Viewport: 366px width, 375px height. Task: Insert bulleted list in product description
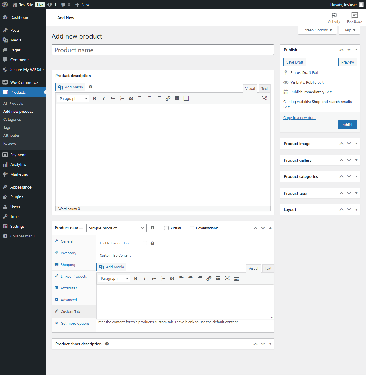tap(113, 98)
